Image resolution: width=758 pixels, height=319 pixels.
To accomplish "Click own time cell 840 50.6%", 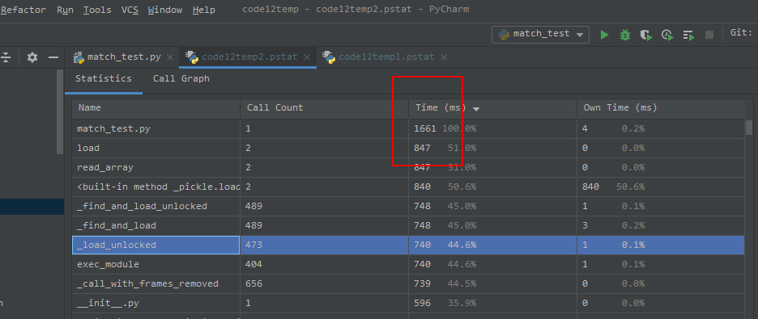I will pos(661,187).
